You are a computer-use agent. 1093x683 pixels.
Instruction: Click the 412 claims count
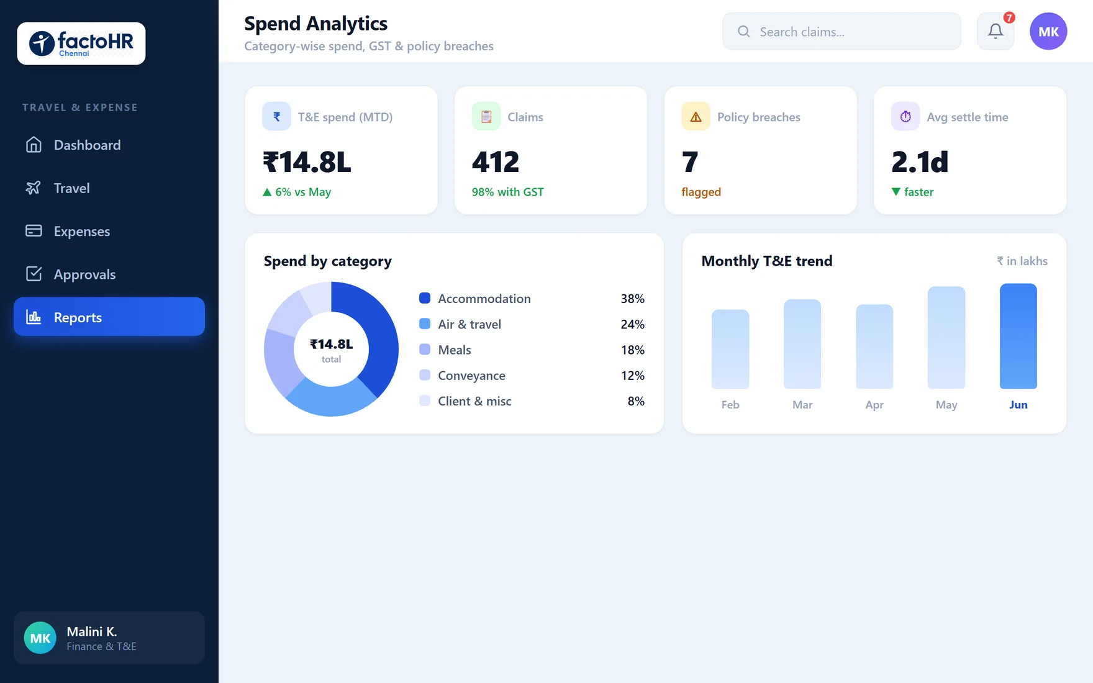click(496, 162)
